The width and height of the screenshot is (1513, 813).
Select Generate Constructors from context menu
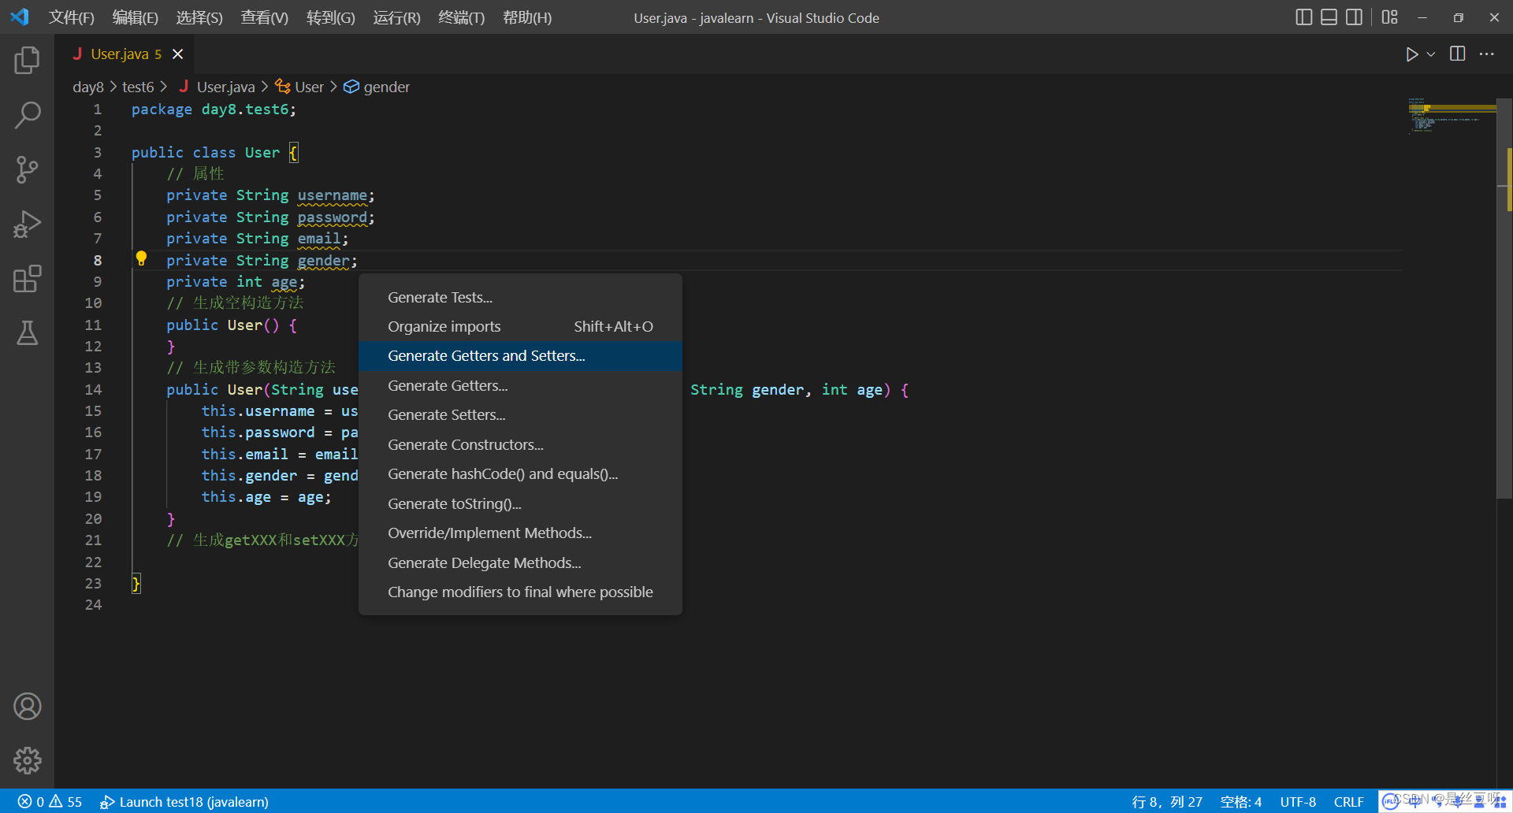click(466, 444)
